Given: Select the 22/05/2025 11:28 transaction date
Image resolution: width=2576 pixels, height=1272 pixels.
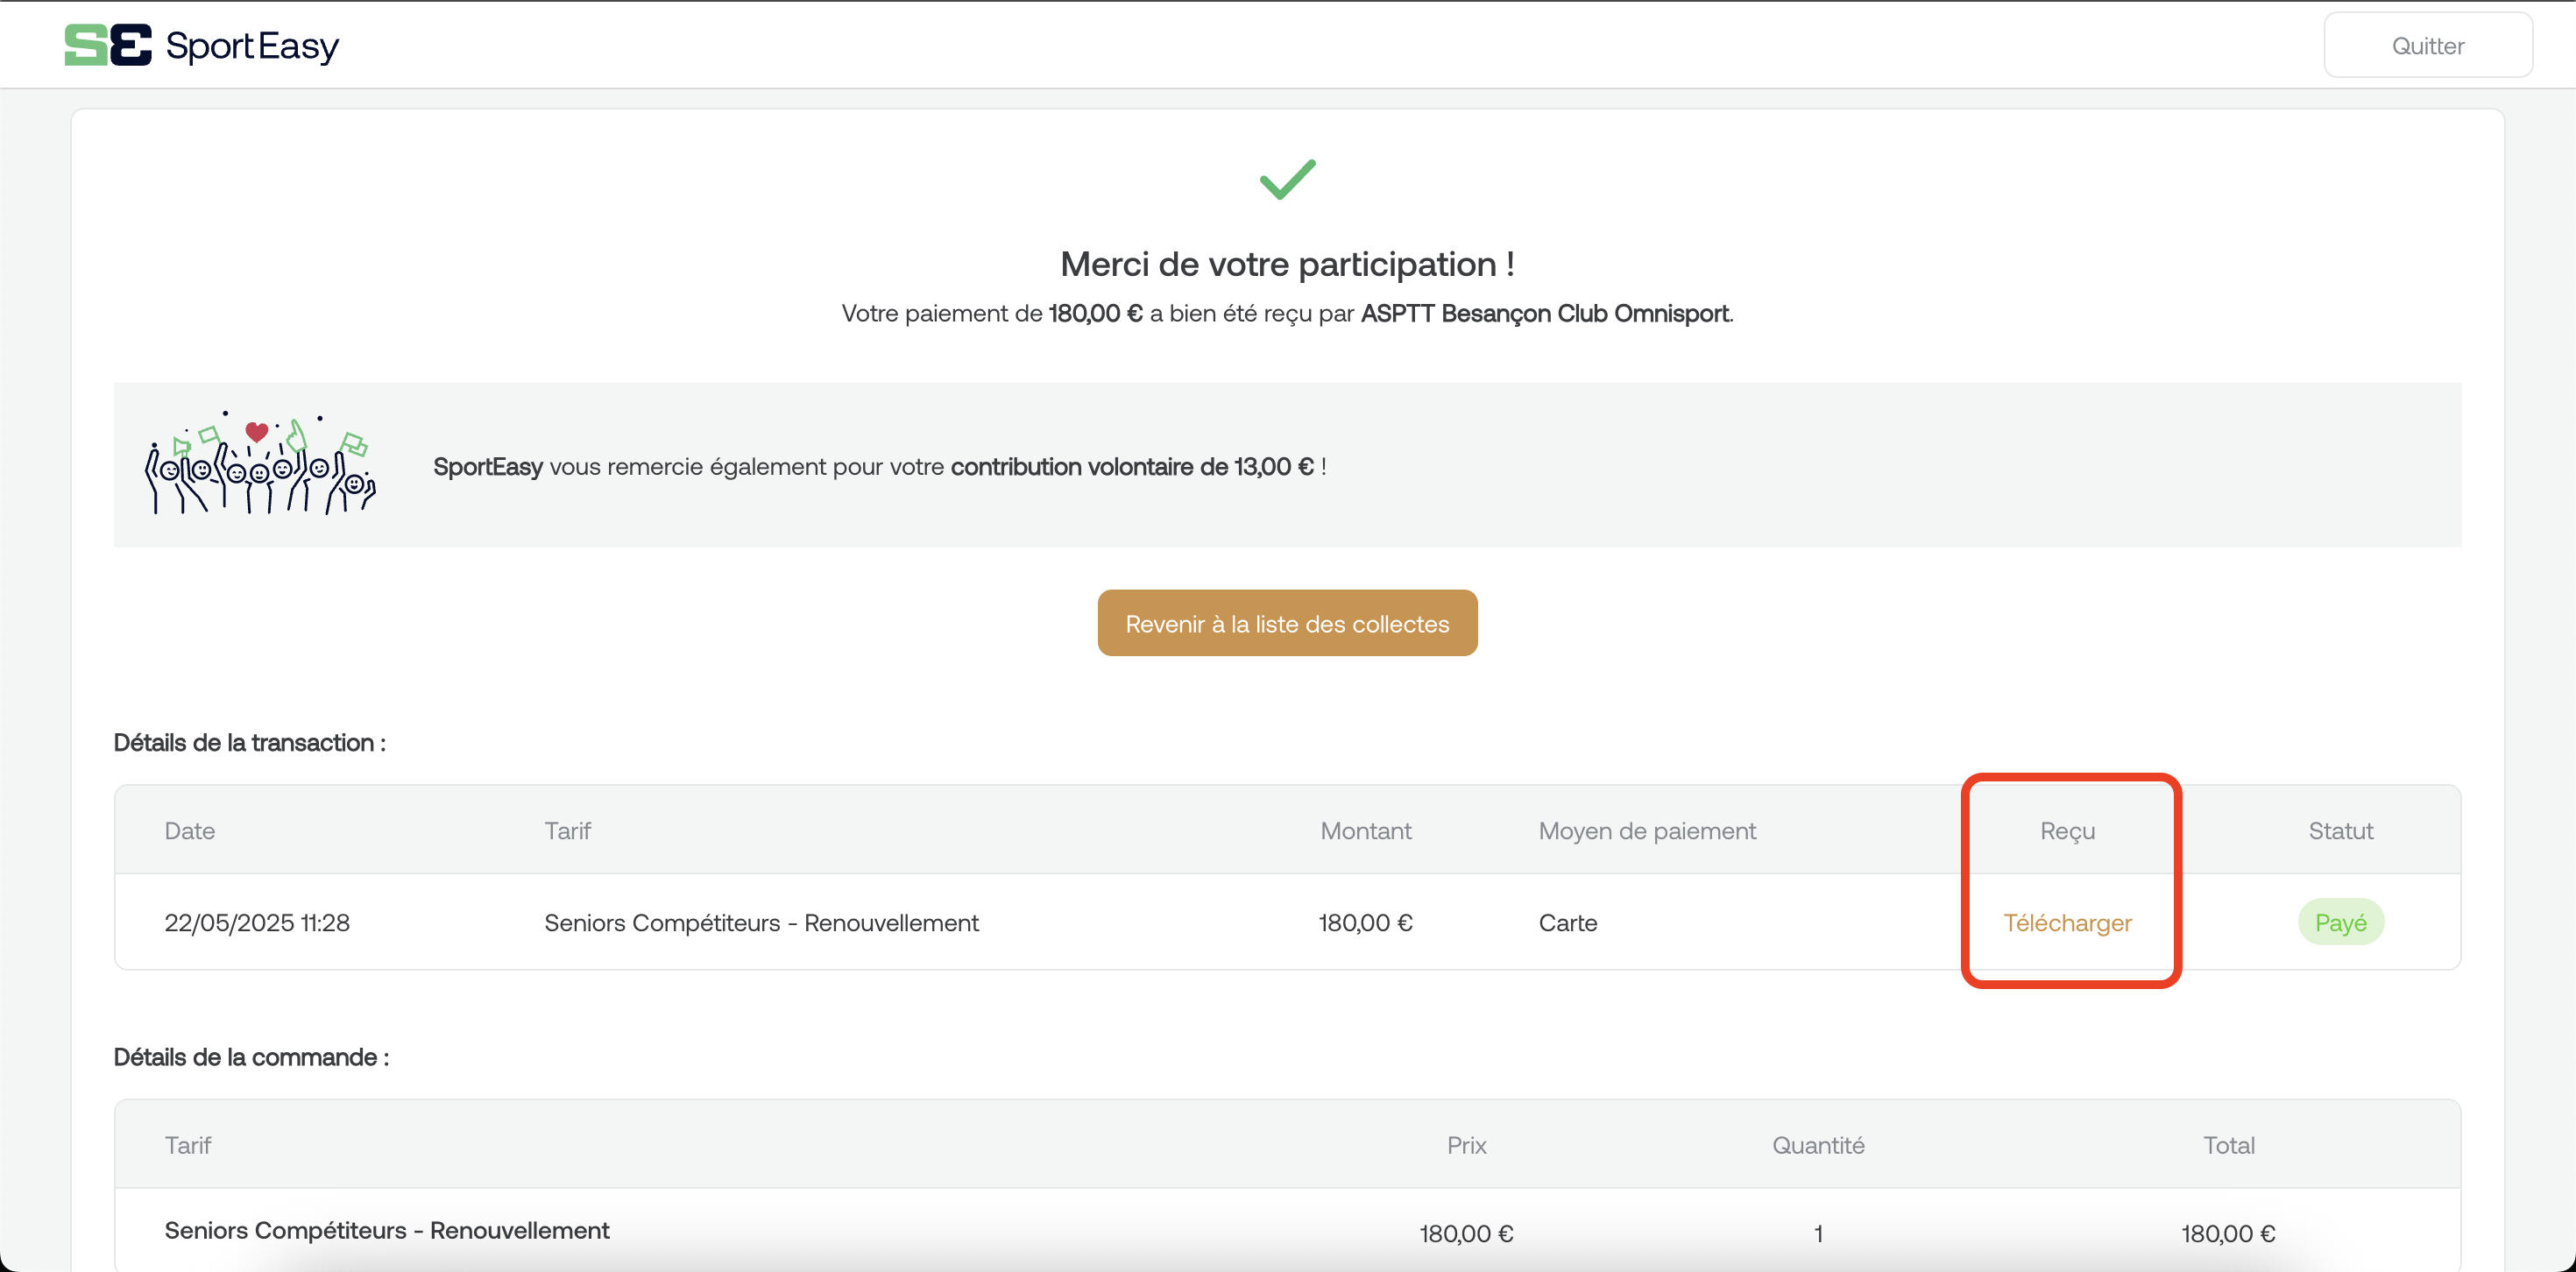Looking at the screenshot, I should coord(257,922).
